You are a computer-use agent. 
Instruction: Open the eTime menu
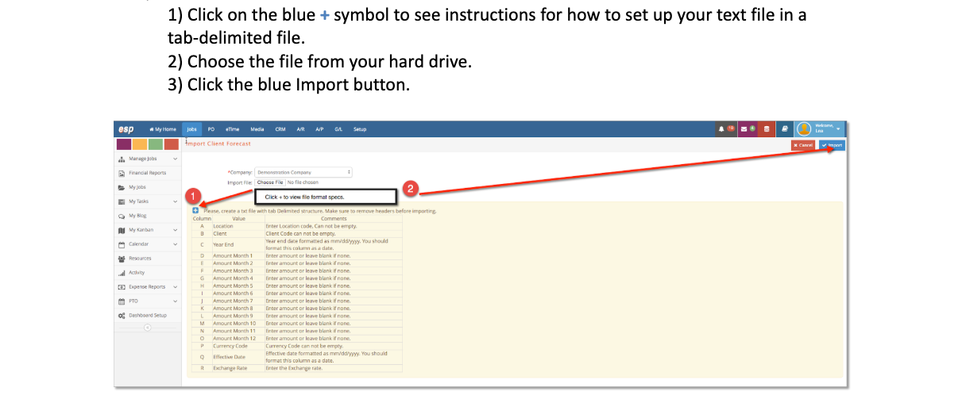[233, 129]
